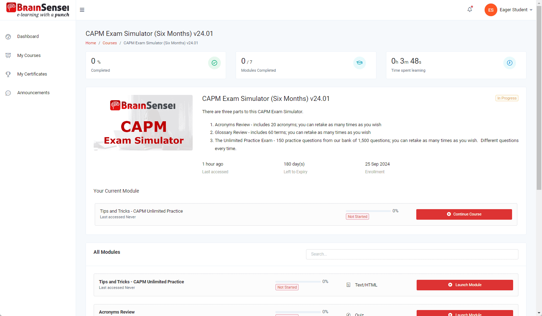Click the In Progress status badge
Screen dimensions: 542x316
(x=507, y=98)
